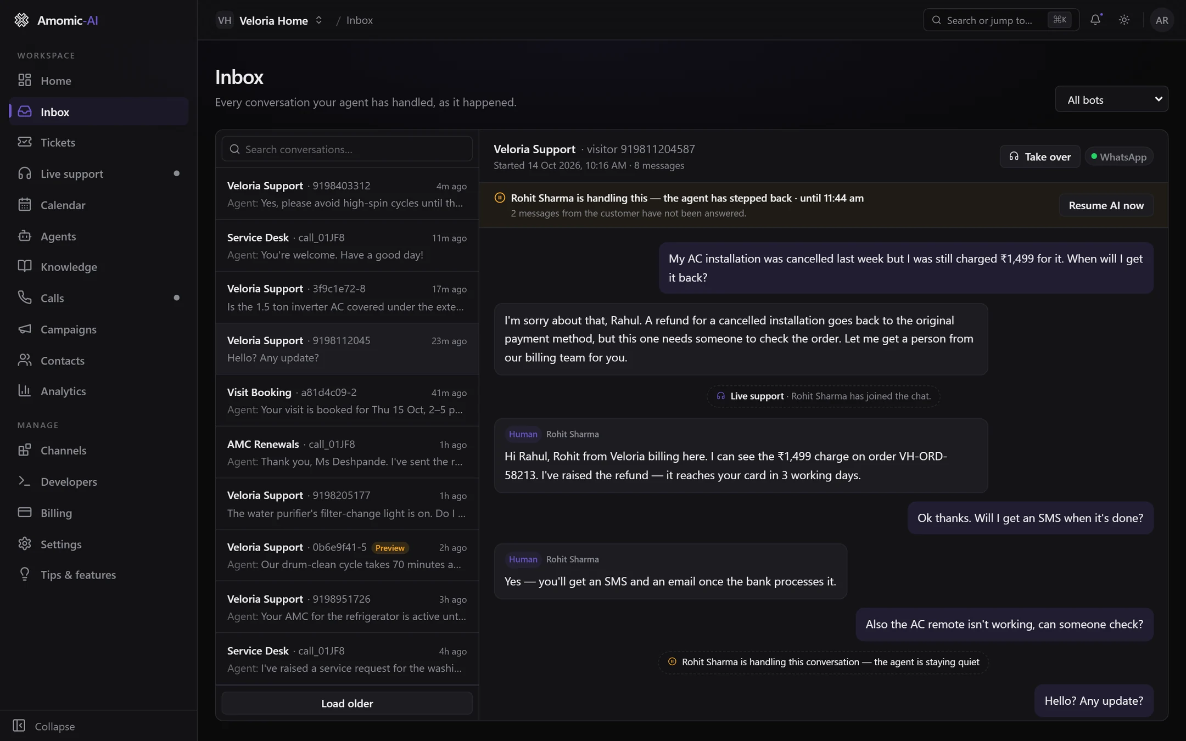Click the Knowledge book icon
The image size is (1186, 741).
(x=25, y=267)
